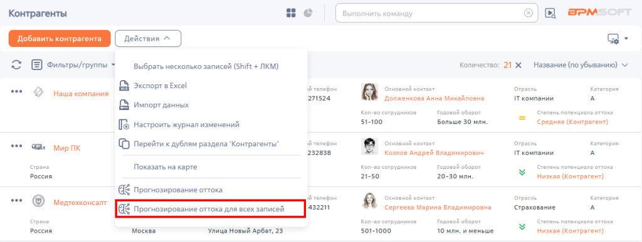Open the tile view grid icon
642x242 pixels.
(291, 13)
